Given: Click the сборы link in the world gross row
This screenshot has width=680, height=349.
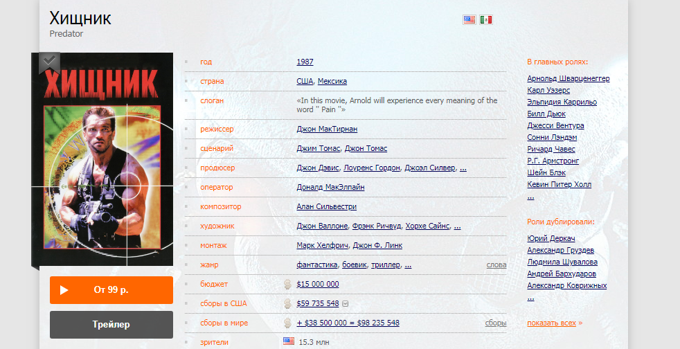Looking at the screenshot, I should (496, 323).
